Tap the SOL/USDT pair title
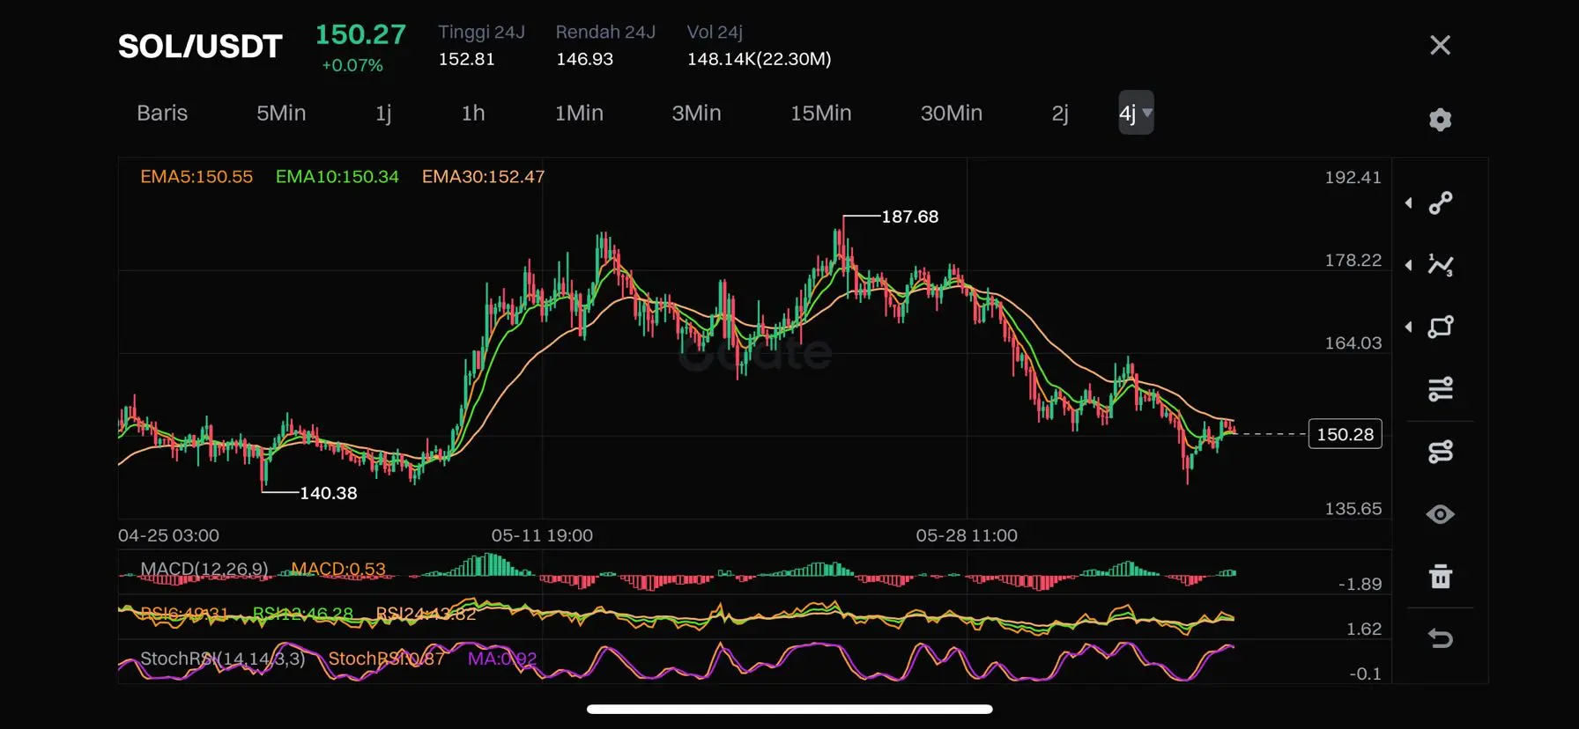1579x729 pixels. coord(200,46)
